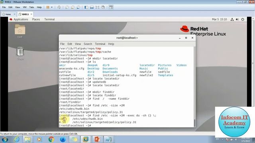Open the Places menu in GNOME bar
This screenshot has height=143, width=255.
36,19
